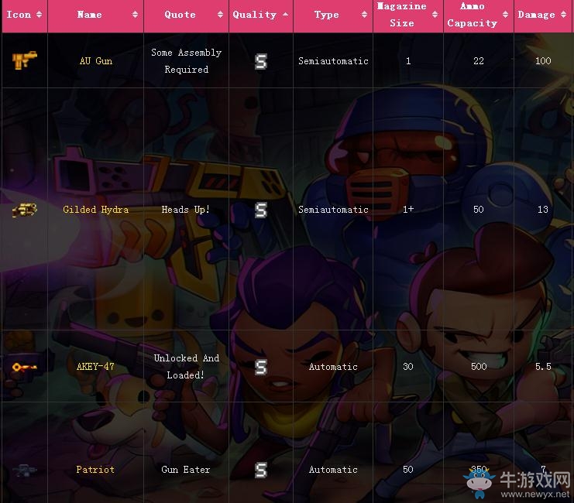This screenshot has width=574, height=503.
Task: Click the quote 'Some Assembly Required'
Action: pos(187,60)
